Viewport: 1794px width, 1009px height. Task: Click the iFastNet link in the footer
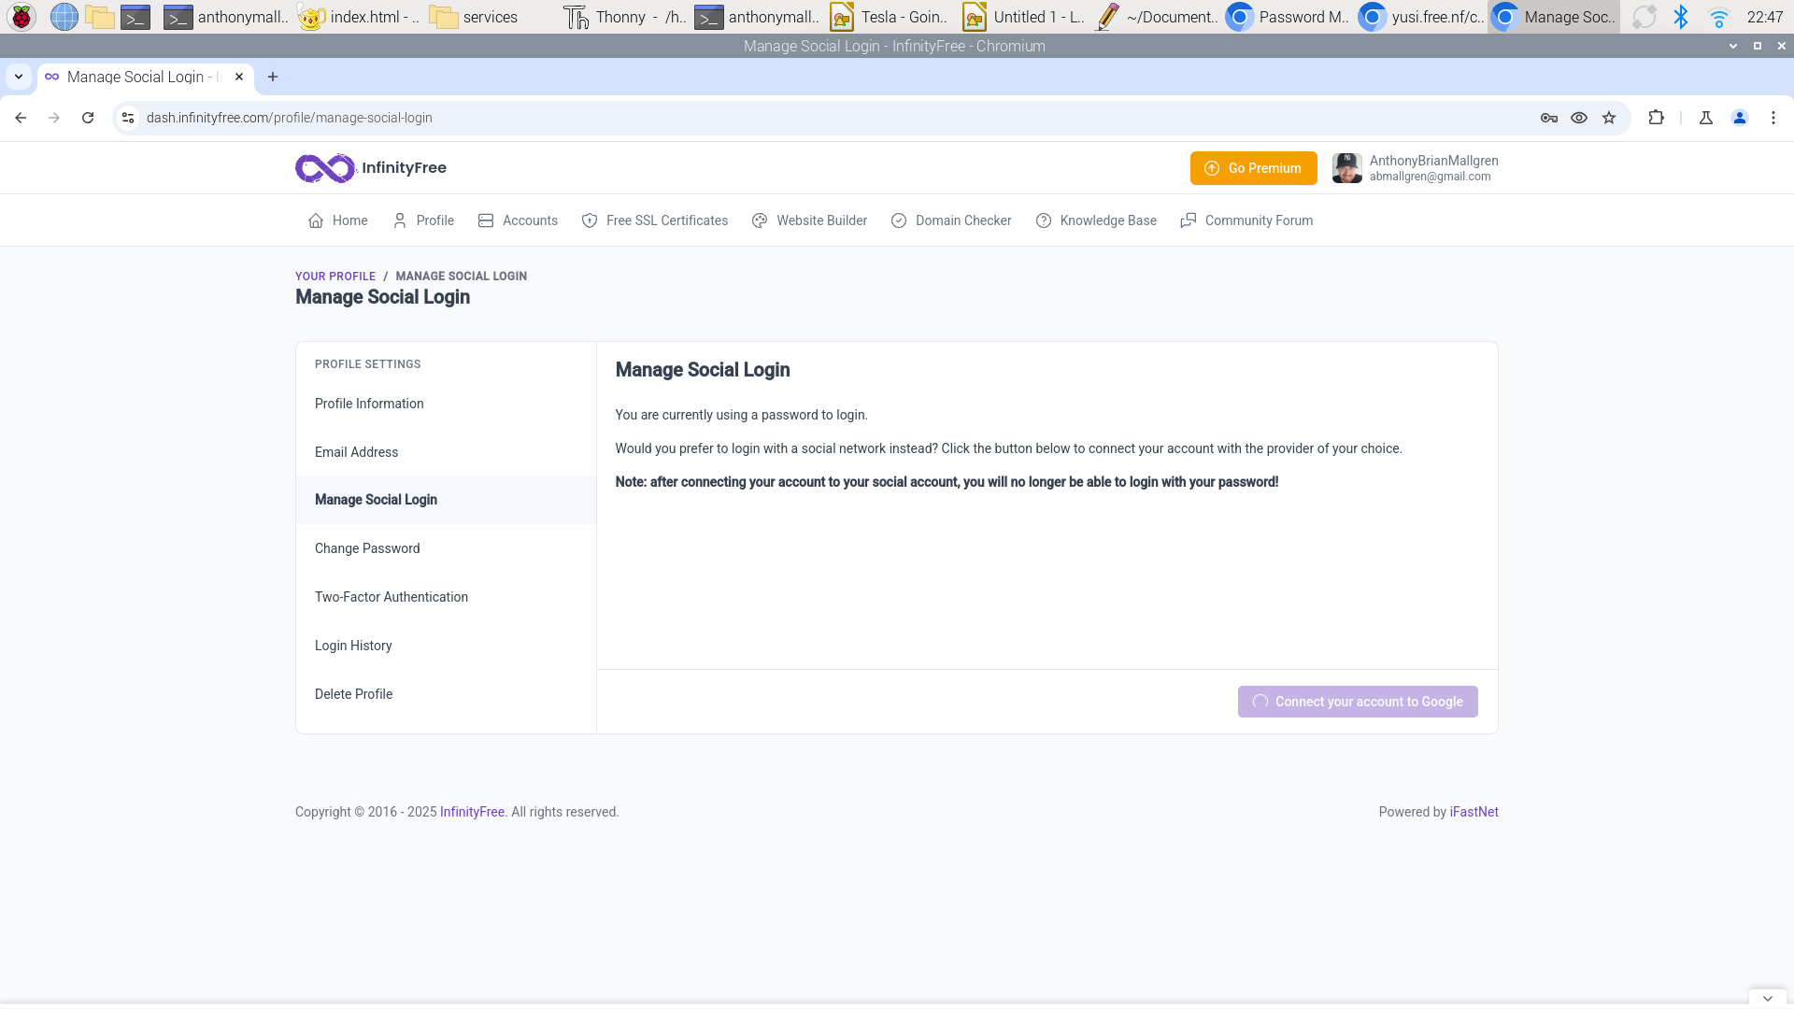pyautogui.click(x=1474, y=812)
